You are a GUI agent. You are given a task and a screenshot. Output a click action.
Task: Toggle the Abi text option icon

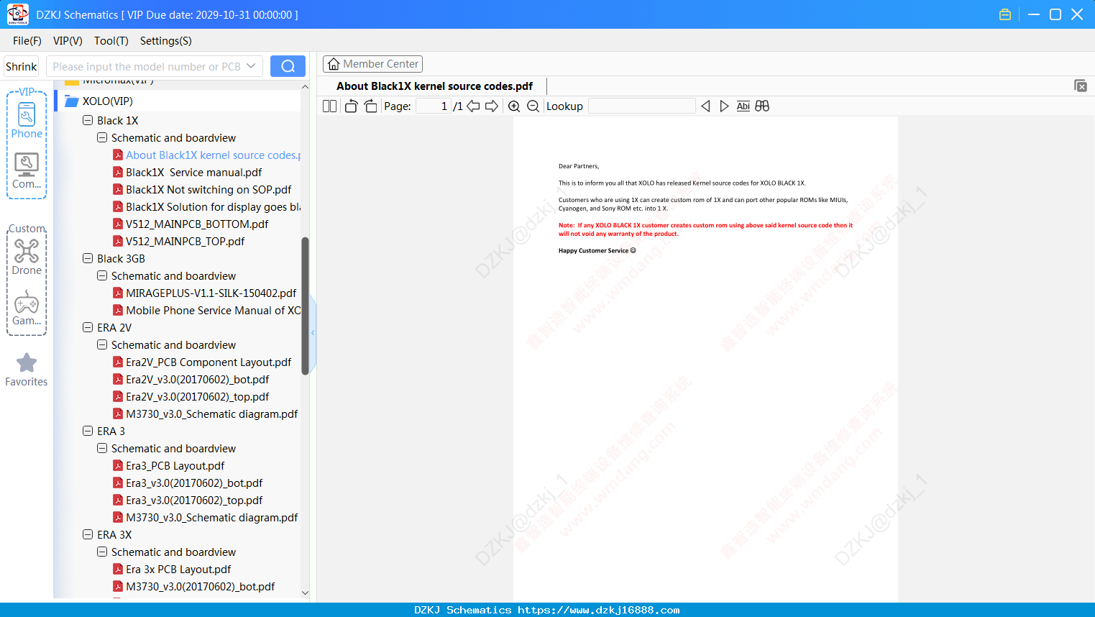743,106
